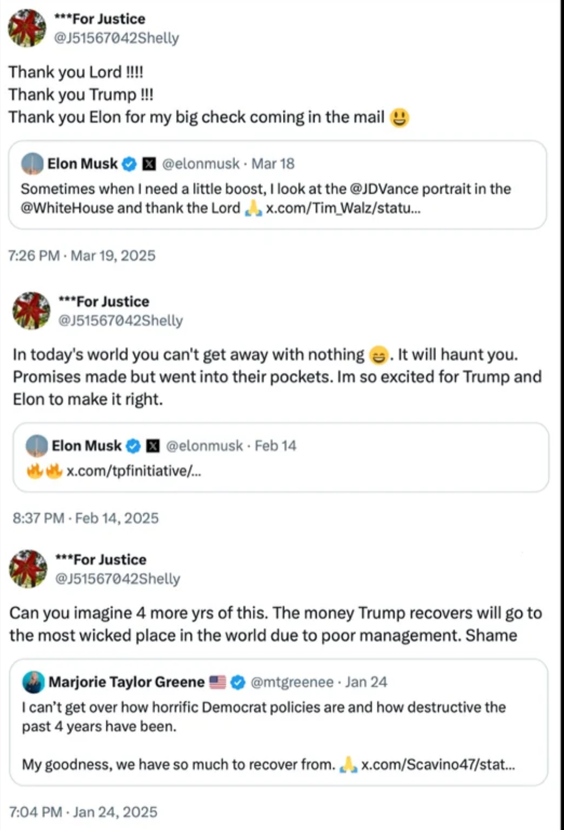The image size is (564, 830).
Task: Click Elon Musk's avatar in the Mar 18 quote
Action: 32,164
